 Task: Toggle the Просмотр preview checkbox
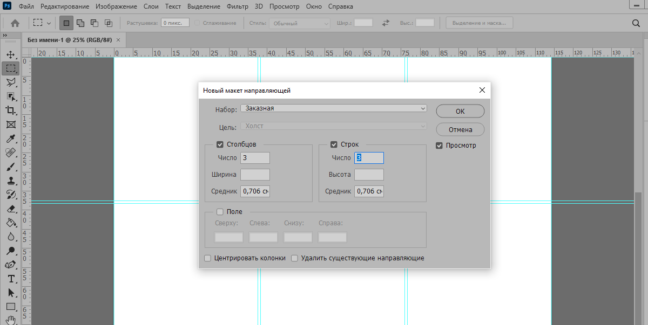[x=440, y=146]
